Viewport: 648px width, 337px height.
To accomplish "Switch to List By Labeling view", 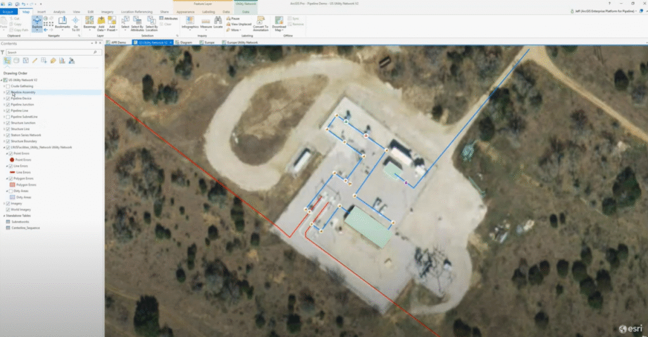I will [53, 61].
